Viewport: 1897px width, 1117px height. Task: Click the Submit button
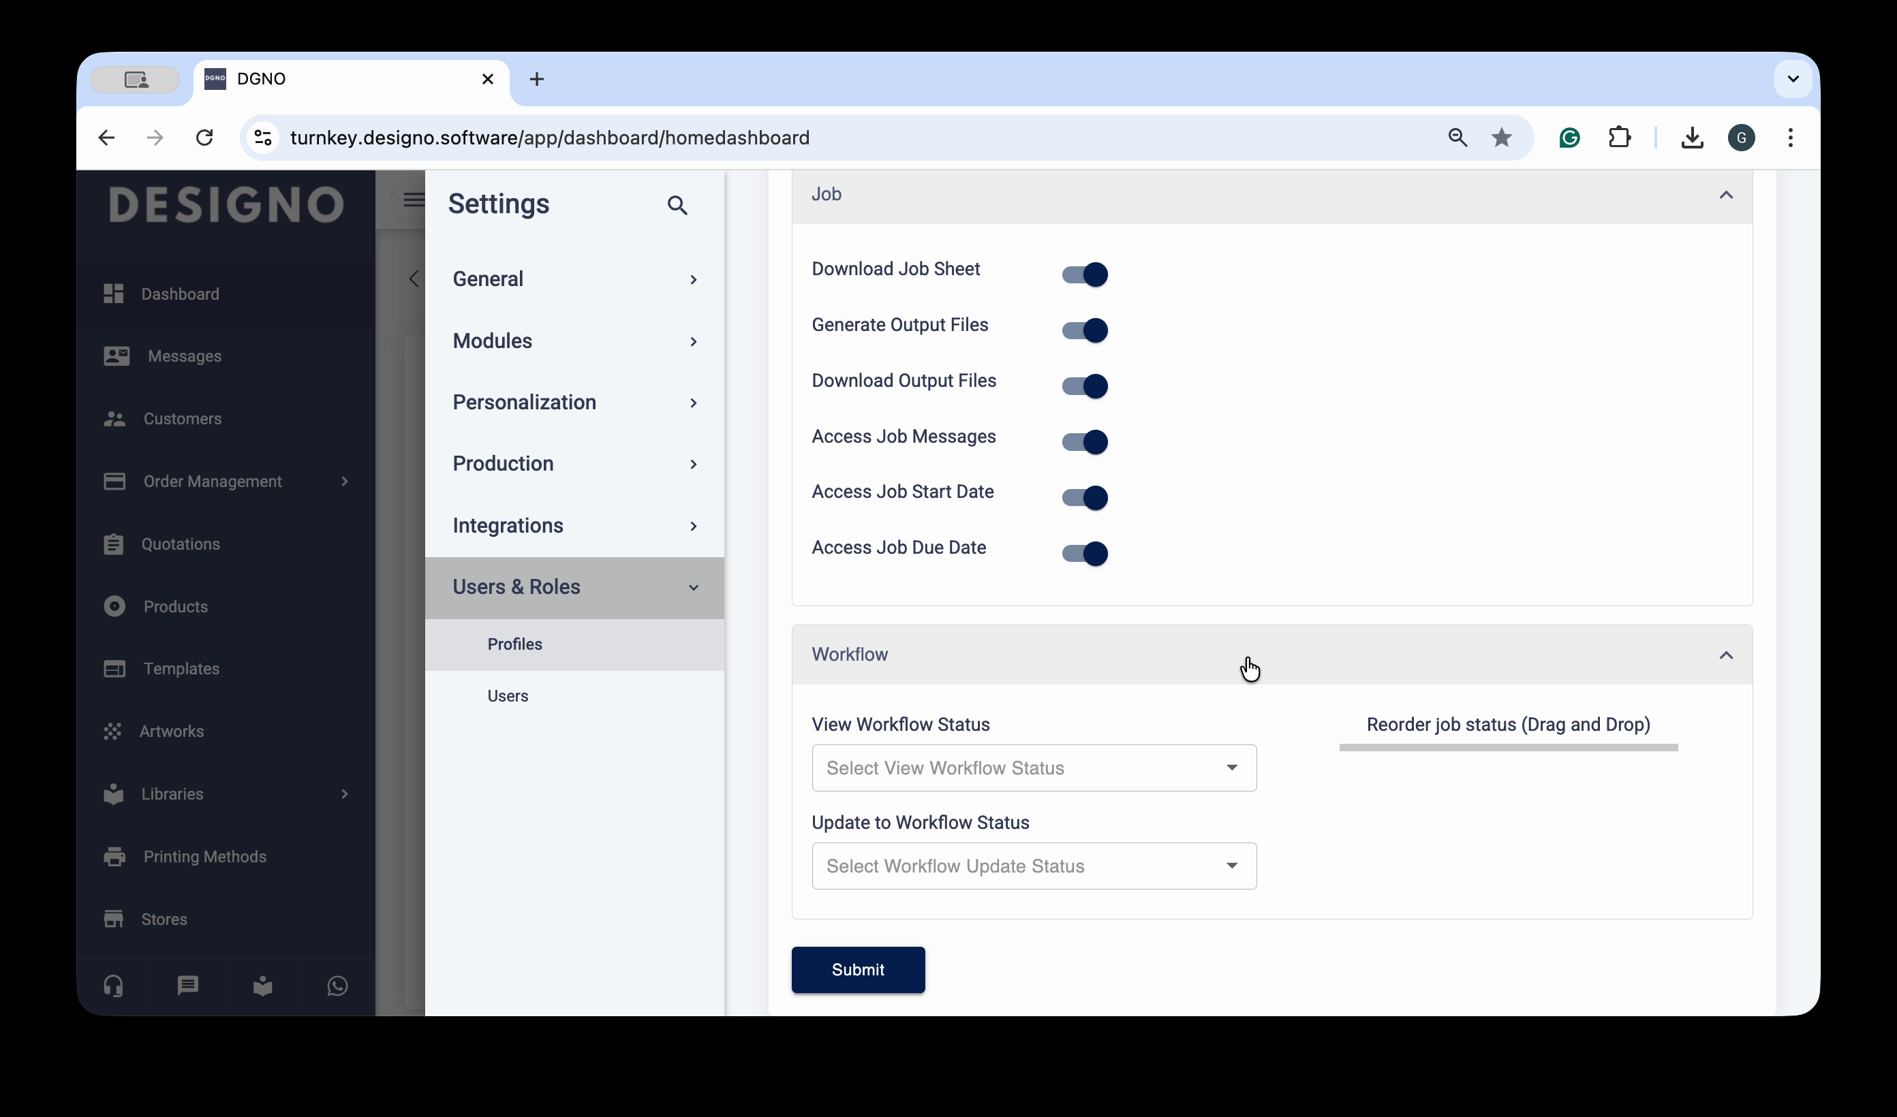coord(858,969)
